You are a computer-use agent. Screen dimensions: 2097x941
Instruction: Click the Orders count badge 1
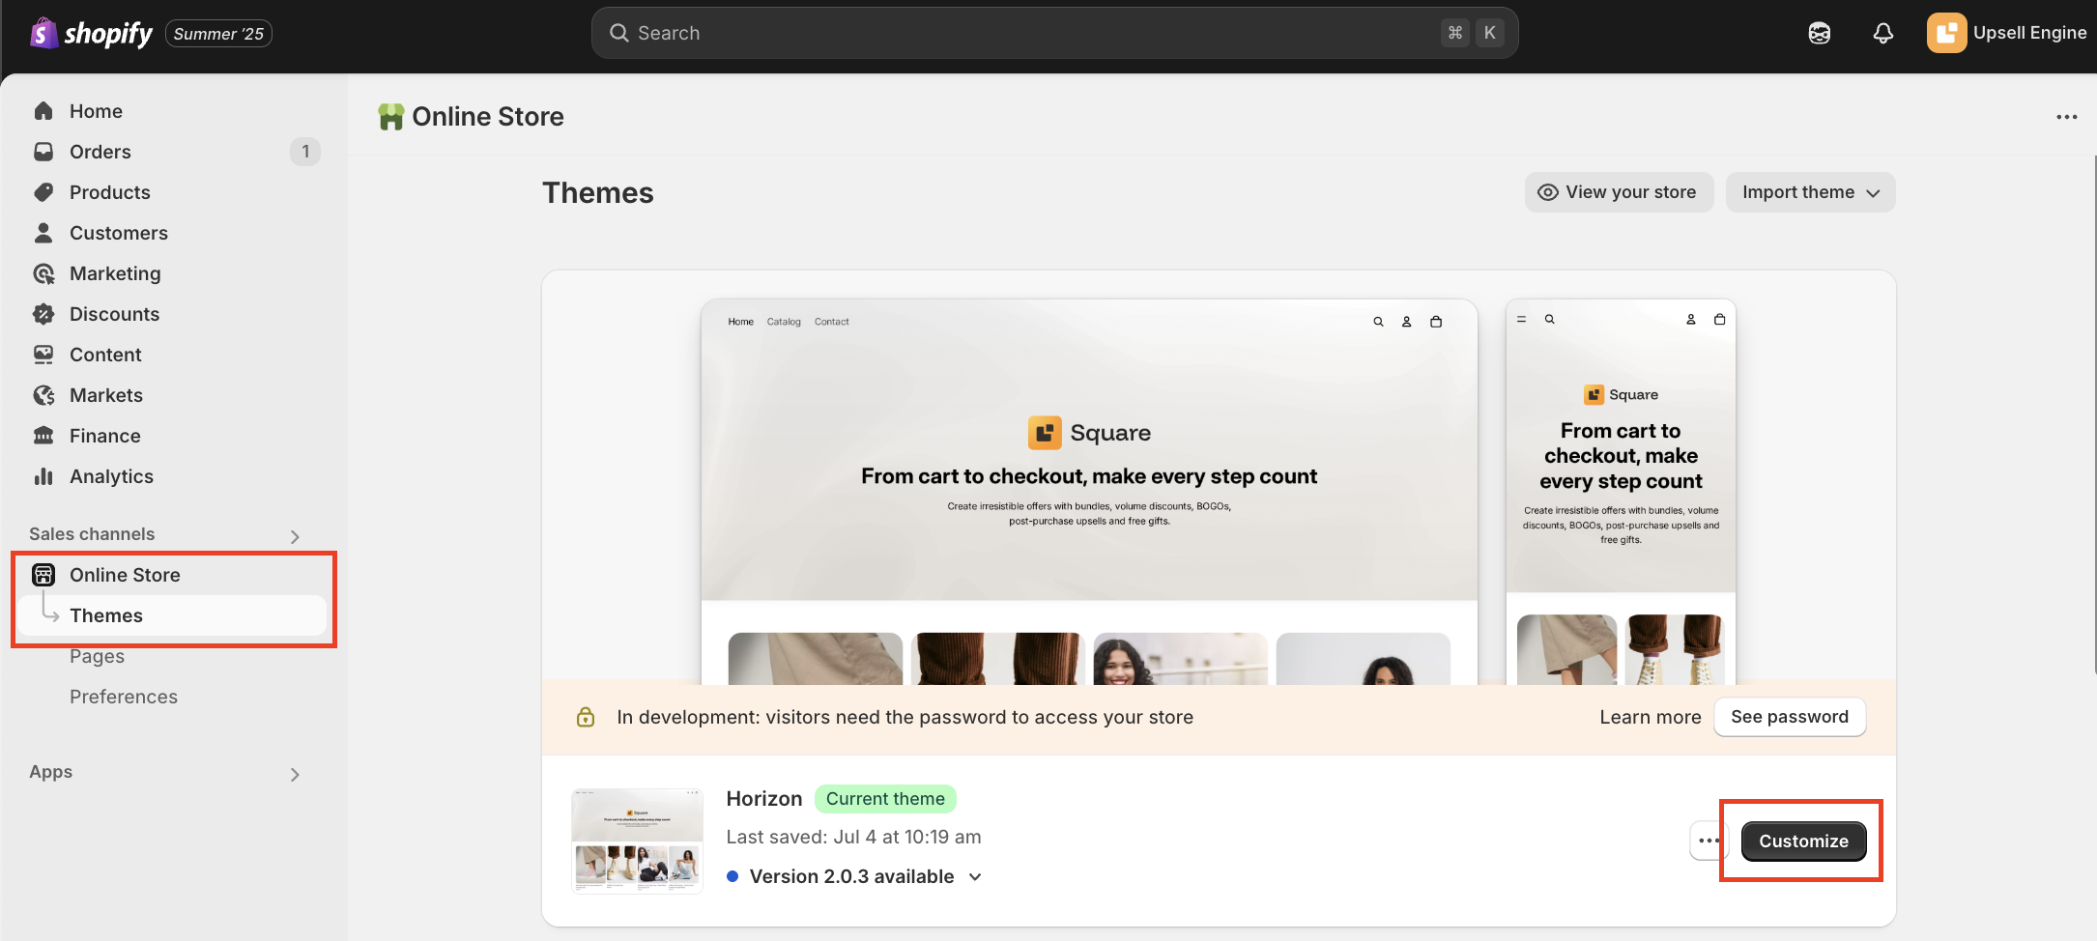(305, 152)
